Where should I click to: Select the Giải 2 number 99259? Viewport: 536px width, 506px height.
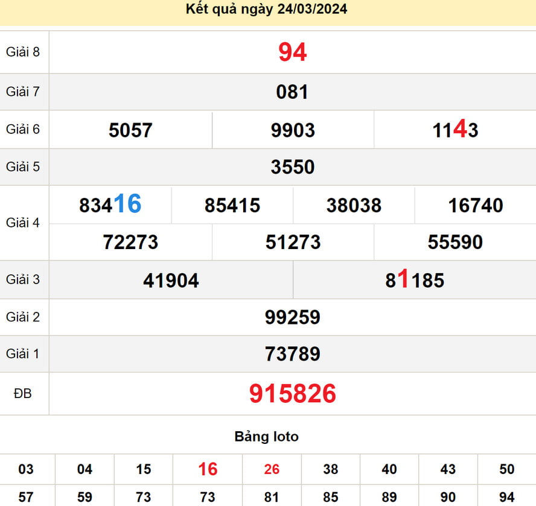click(293, 317)
